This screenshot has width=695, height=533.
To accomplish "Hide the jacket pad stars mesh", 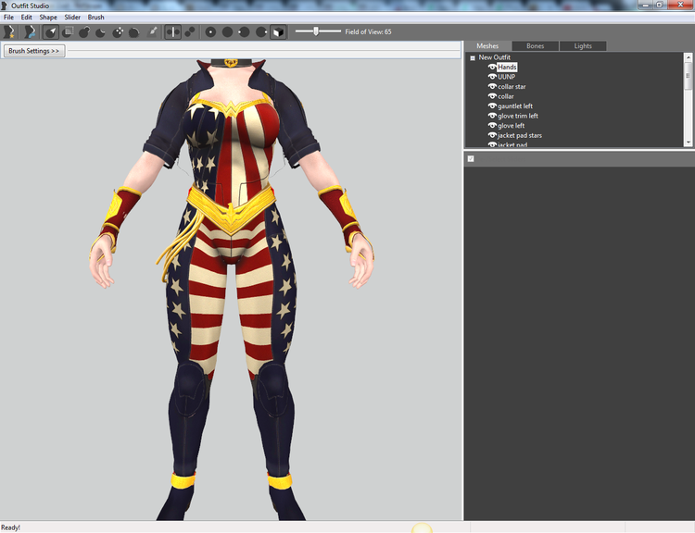I will click(492, 135).
